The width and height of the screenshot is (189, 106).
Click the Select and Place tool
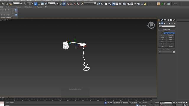coord(46,4)
